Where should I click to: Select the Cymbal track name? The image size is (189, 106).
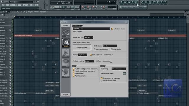click(x=3, y=64)
